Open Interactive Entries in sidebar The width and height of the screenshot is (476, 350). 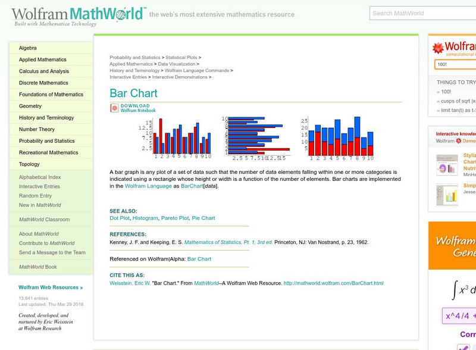39,186
